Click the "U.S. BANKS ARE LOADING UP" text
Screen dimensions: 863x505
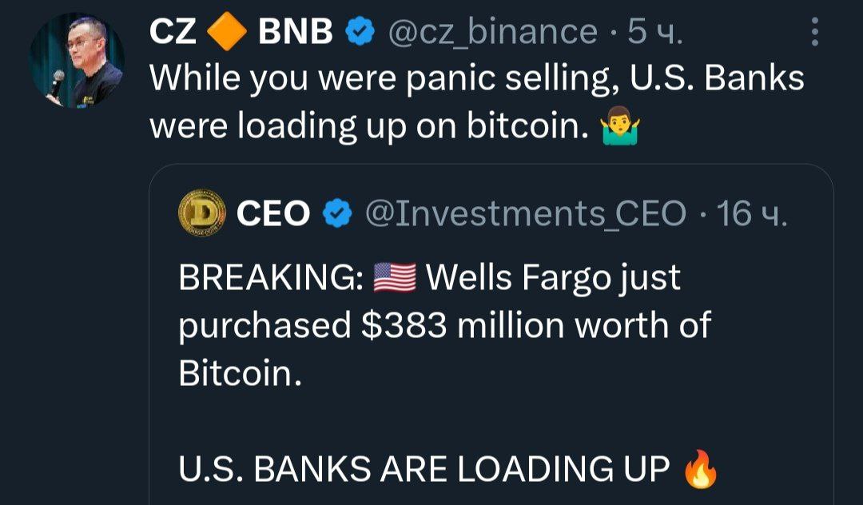click(424, 469)
